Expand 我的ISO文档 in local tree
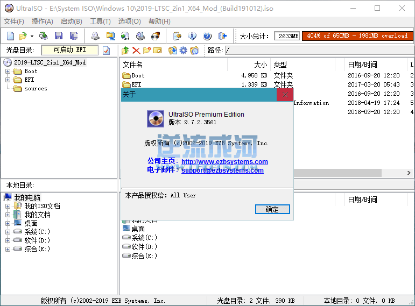The height and width of the screenshot is (306, 415). pyautogui.click(x=8, y=206)
